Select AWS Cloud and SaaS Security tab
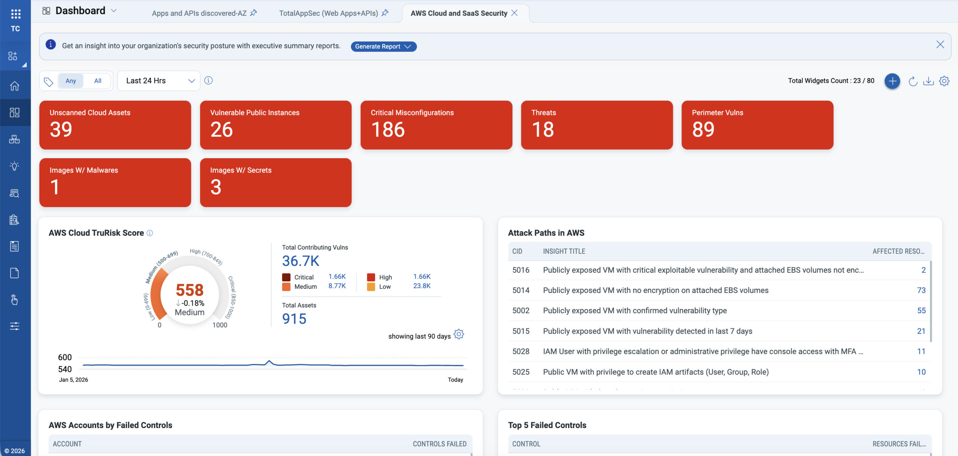The image size is (958, 456). [459, 13]
